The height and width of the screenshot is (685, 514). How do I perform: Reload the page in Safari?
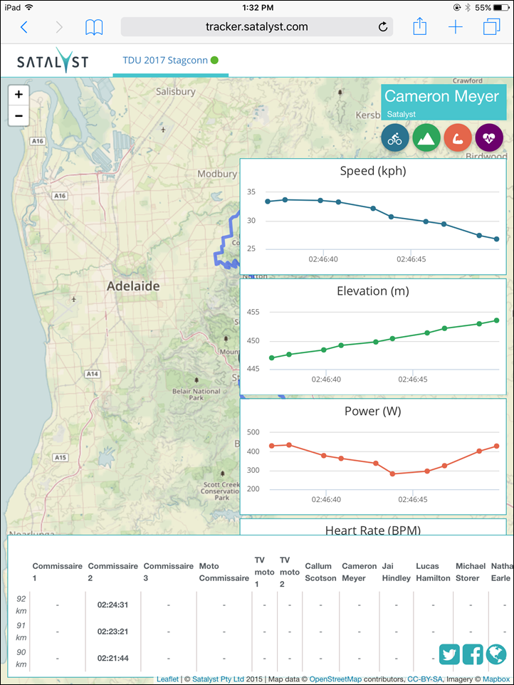(x=383, y=27)
